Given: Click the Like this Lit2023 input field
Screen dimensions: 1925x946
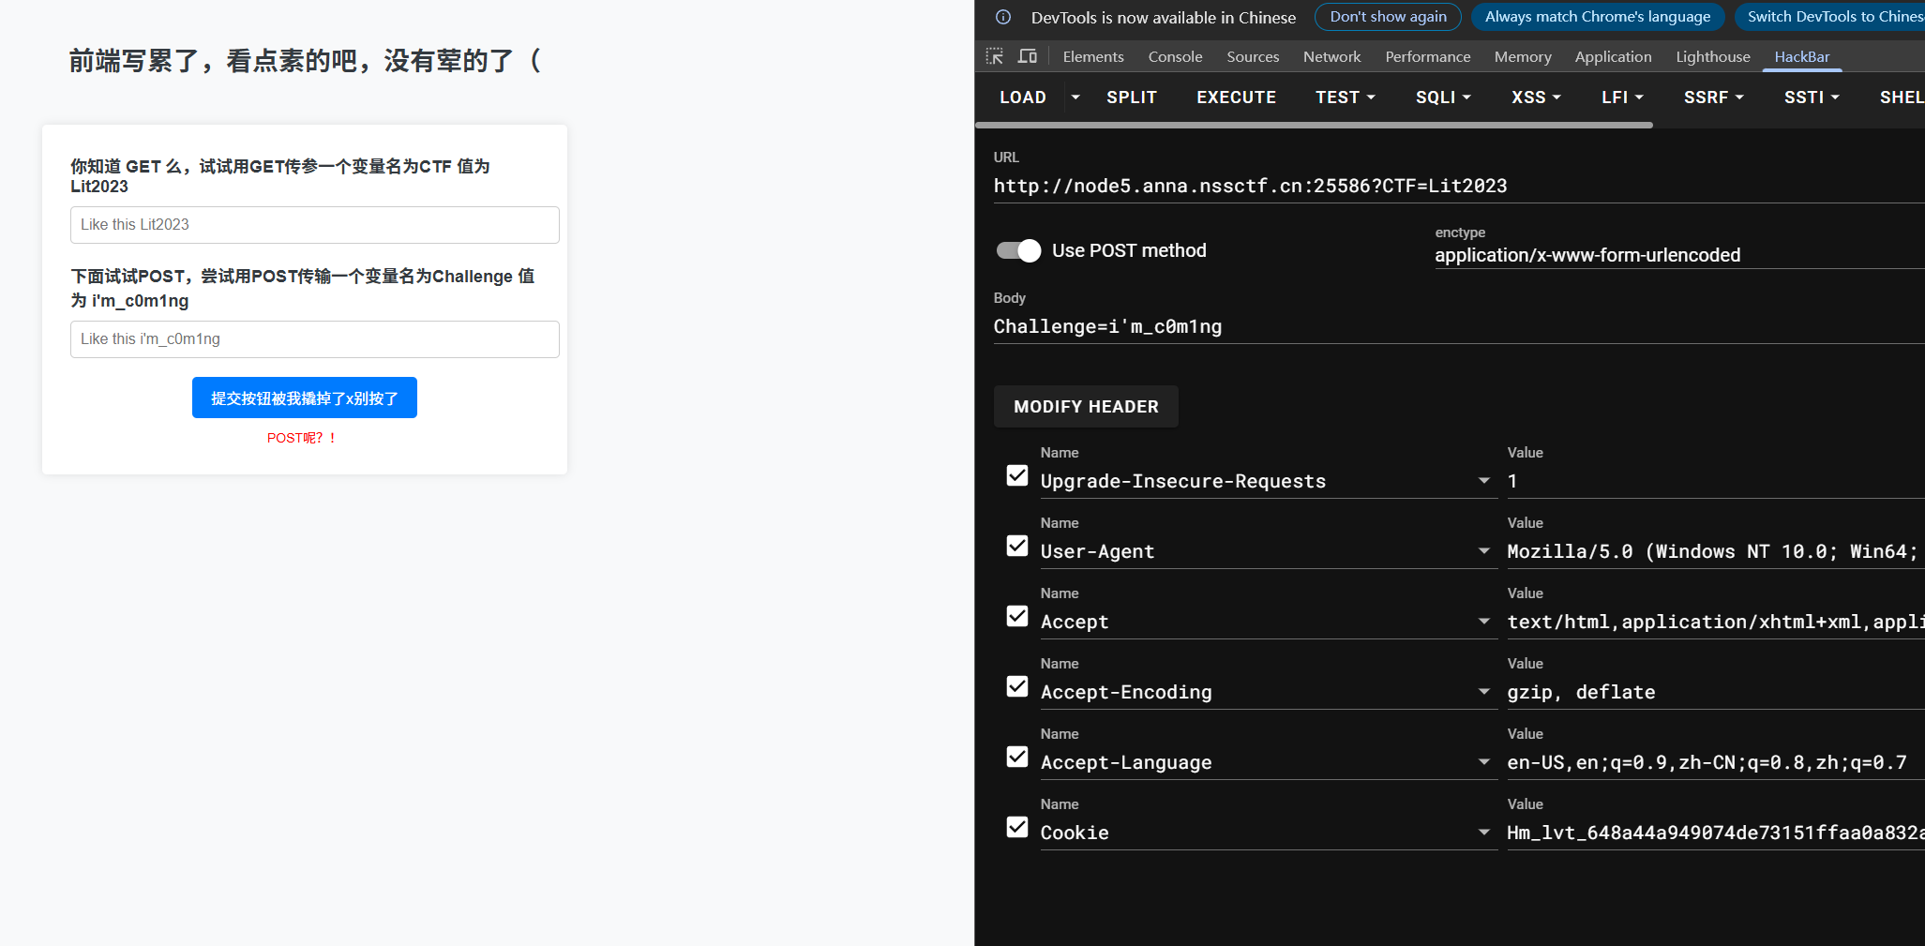Looking at the screenshot, I should tap(315, 225).
